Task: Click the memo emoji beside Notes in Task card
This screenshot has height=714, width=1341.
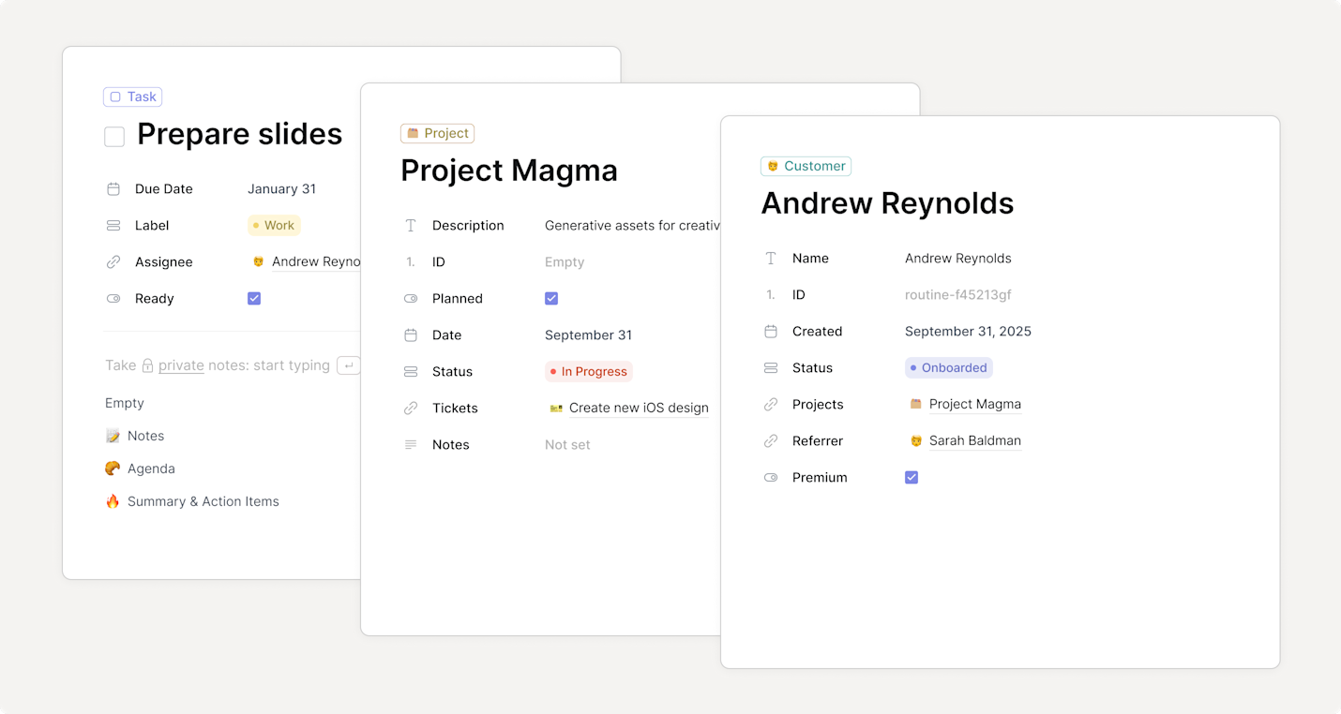Action: pos(113,436)
